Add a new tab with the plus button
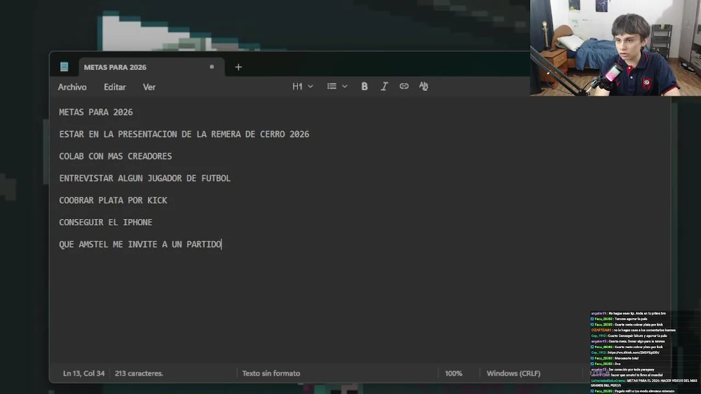The height and width of the screenshot is (394, 701). click(238, 67)
